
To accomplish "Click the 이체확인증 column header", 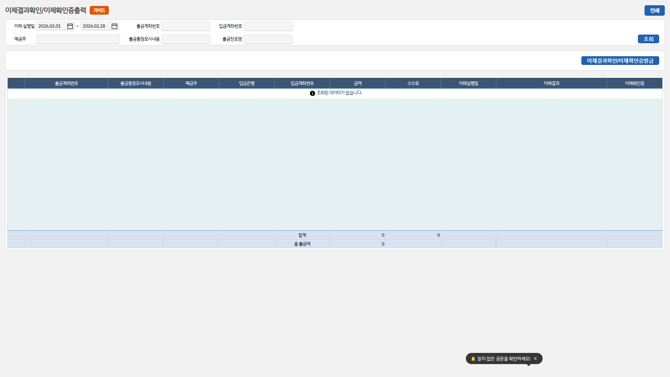I will coord(634,83).
